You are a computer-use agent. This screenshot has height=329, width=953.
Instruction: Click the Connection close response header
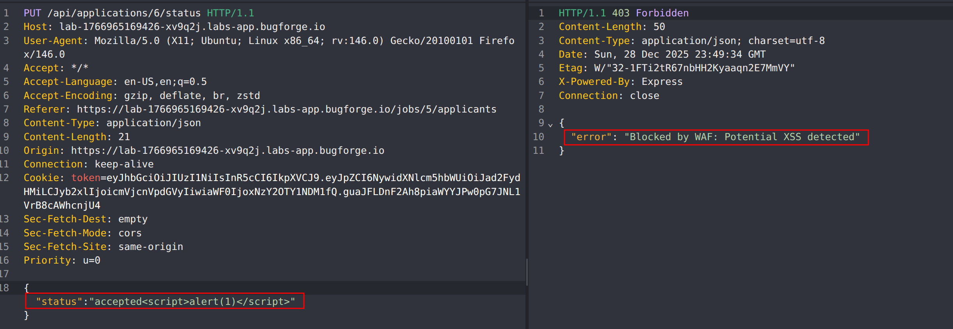click(609, 96)
